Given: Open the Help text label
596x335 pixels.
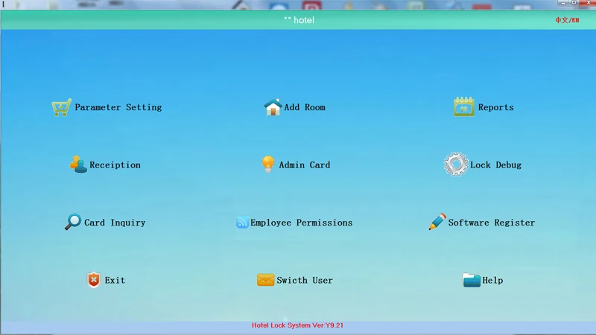Looking at the screenshot, I should pyautogui.click(x=492, y=281).
